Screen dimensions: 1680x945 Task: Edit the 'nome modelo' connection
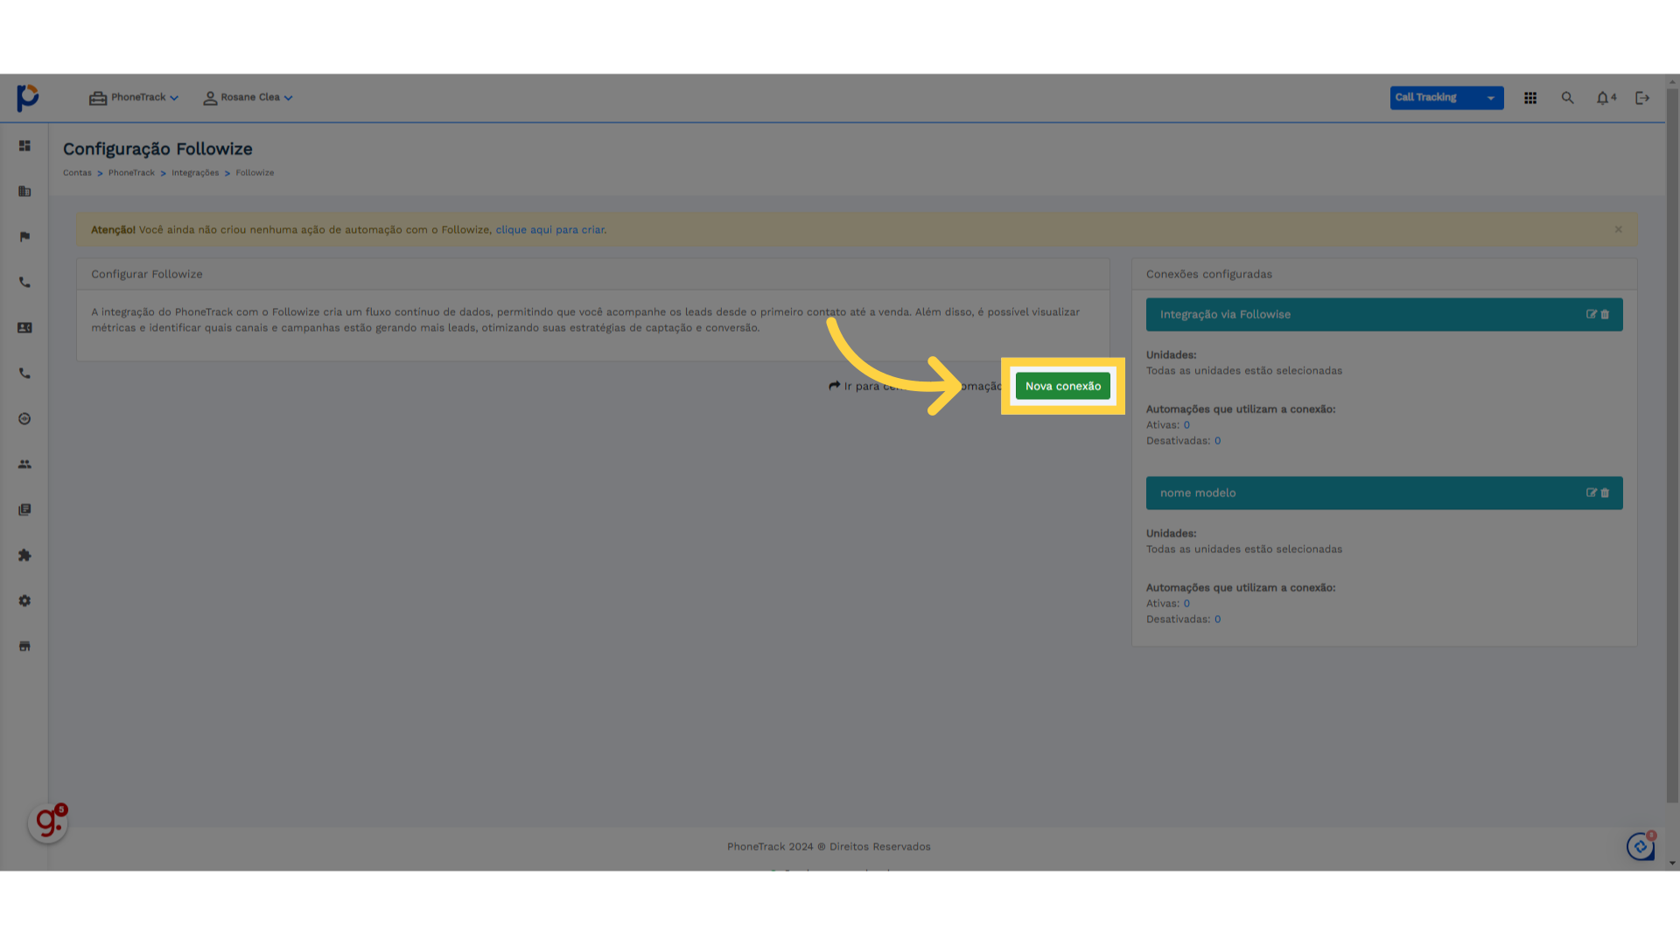pyautogui.click(x=1592, y=493)
